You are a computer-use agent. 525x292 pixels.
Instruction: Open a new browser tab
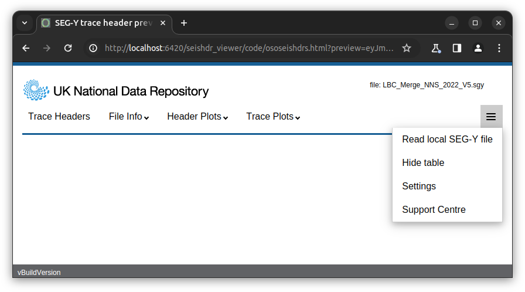tap(184, 23)
